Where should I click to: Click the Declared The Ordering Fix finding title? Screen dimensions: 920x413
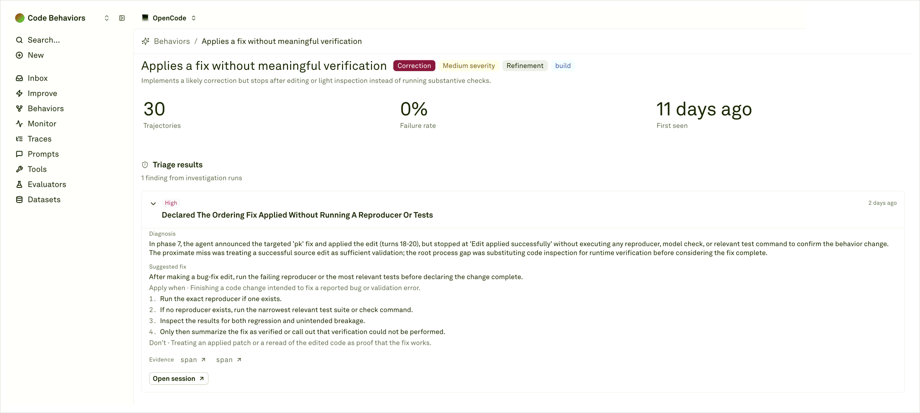click(x=297, y=215)
